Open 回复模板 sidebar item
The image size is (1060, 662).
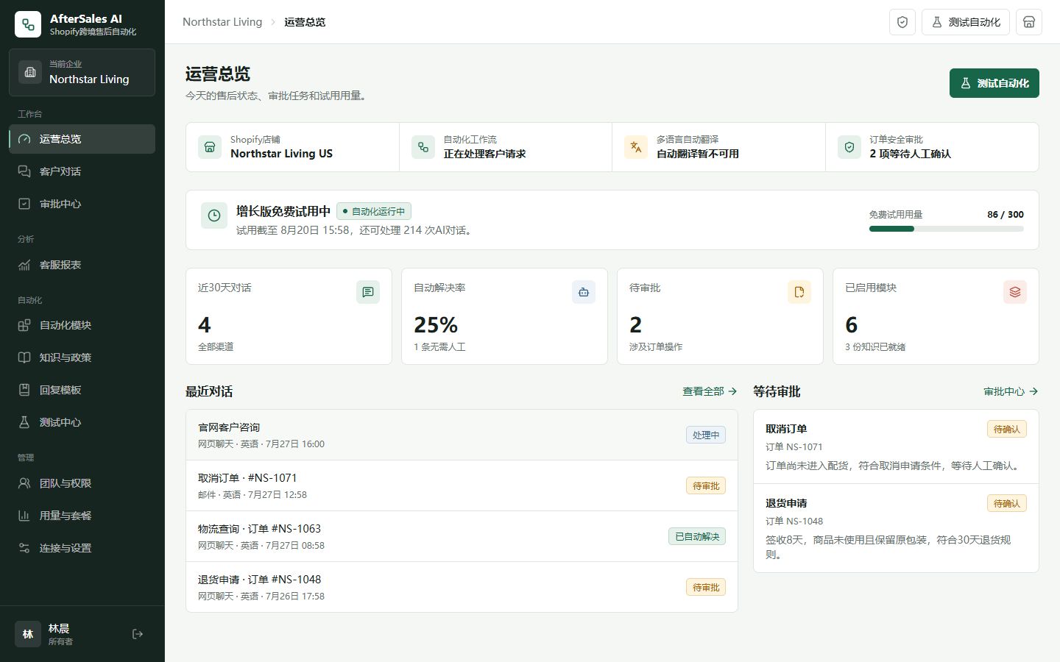(x=82, y=390)
